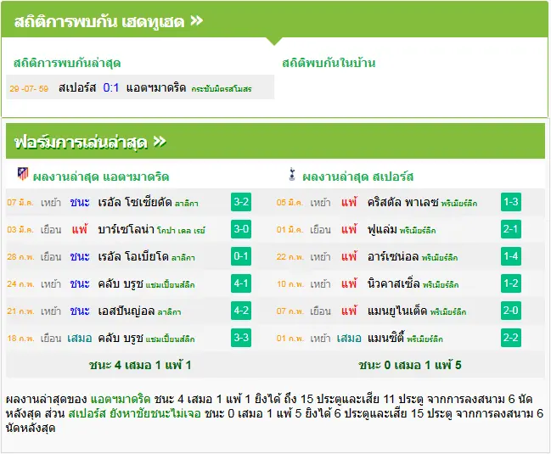Open the สถิติการพบกันล่าสุด tab

point(67,63)
